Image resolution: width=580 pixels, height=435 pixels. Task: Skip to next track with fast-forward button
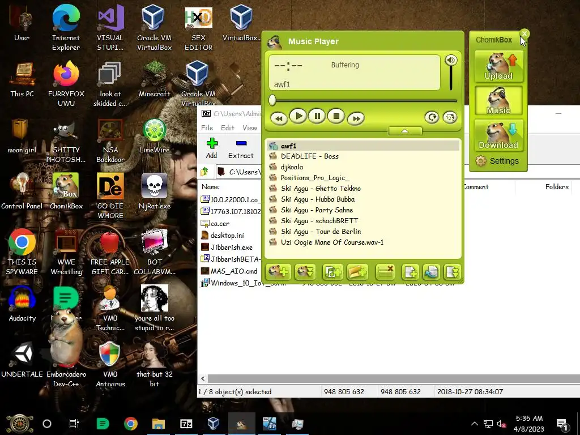coord(356,118)
